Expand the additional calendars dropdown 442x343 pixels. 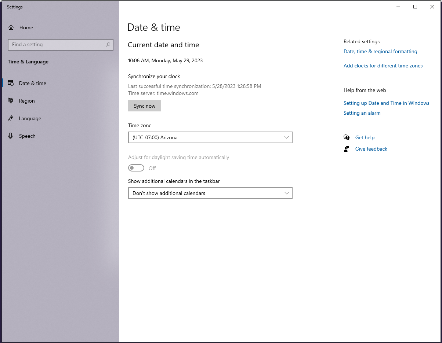tap(210, 193)
